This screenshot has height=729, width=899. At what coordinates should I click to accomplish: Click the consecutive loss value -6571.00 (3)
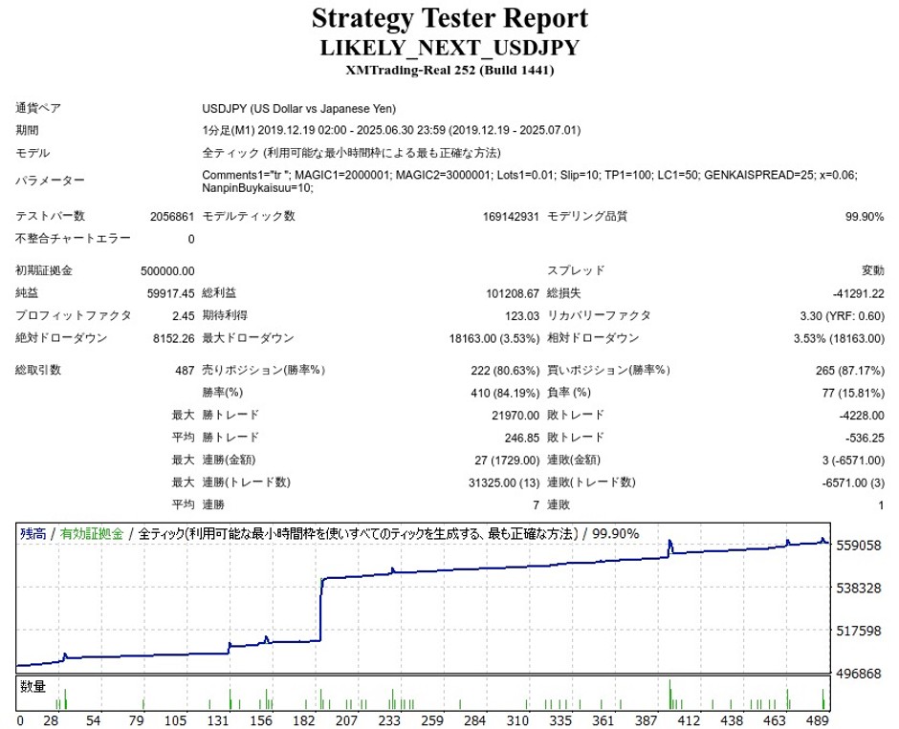click(853, 482)
